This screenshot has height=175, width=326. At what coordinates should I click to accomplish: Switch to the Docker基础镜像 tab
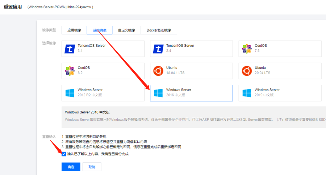(x=159, y=30)
